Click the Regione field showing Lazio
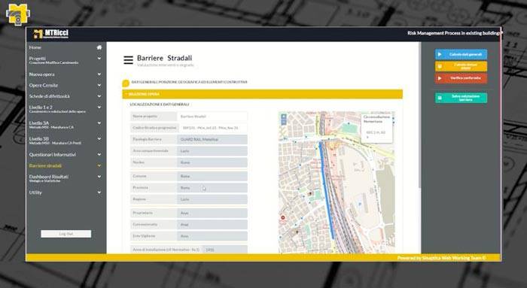The width and height of the screenshot is (527, 288). pos(212,199)
